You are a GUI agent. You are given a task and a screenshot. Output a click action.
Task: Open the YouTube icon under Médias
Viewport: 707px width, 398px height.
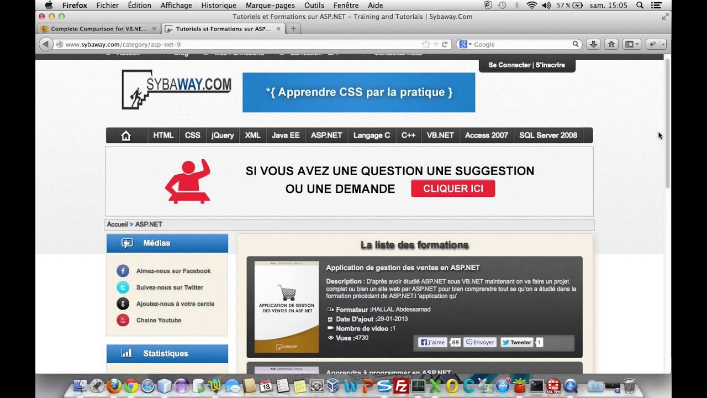click(x=123, y=320)
